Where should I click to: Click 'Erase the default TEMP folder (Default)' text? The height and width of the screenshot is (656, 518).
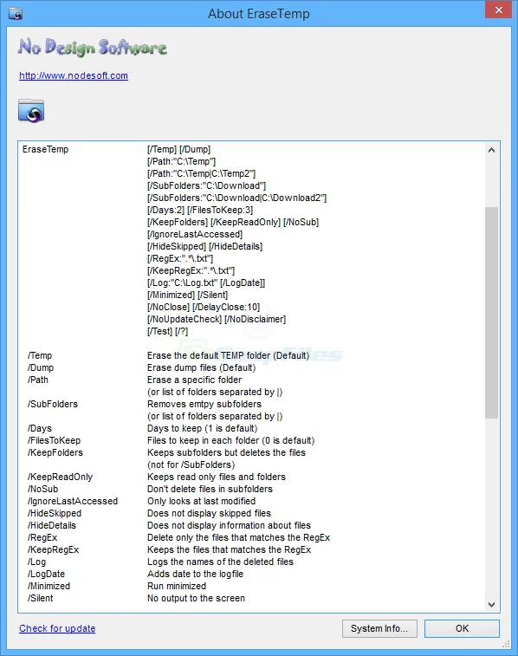click(229, 355)
